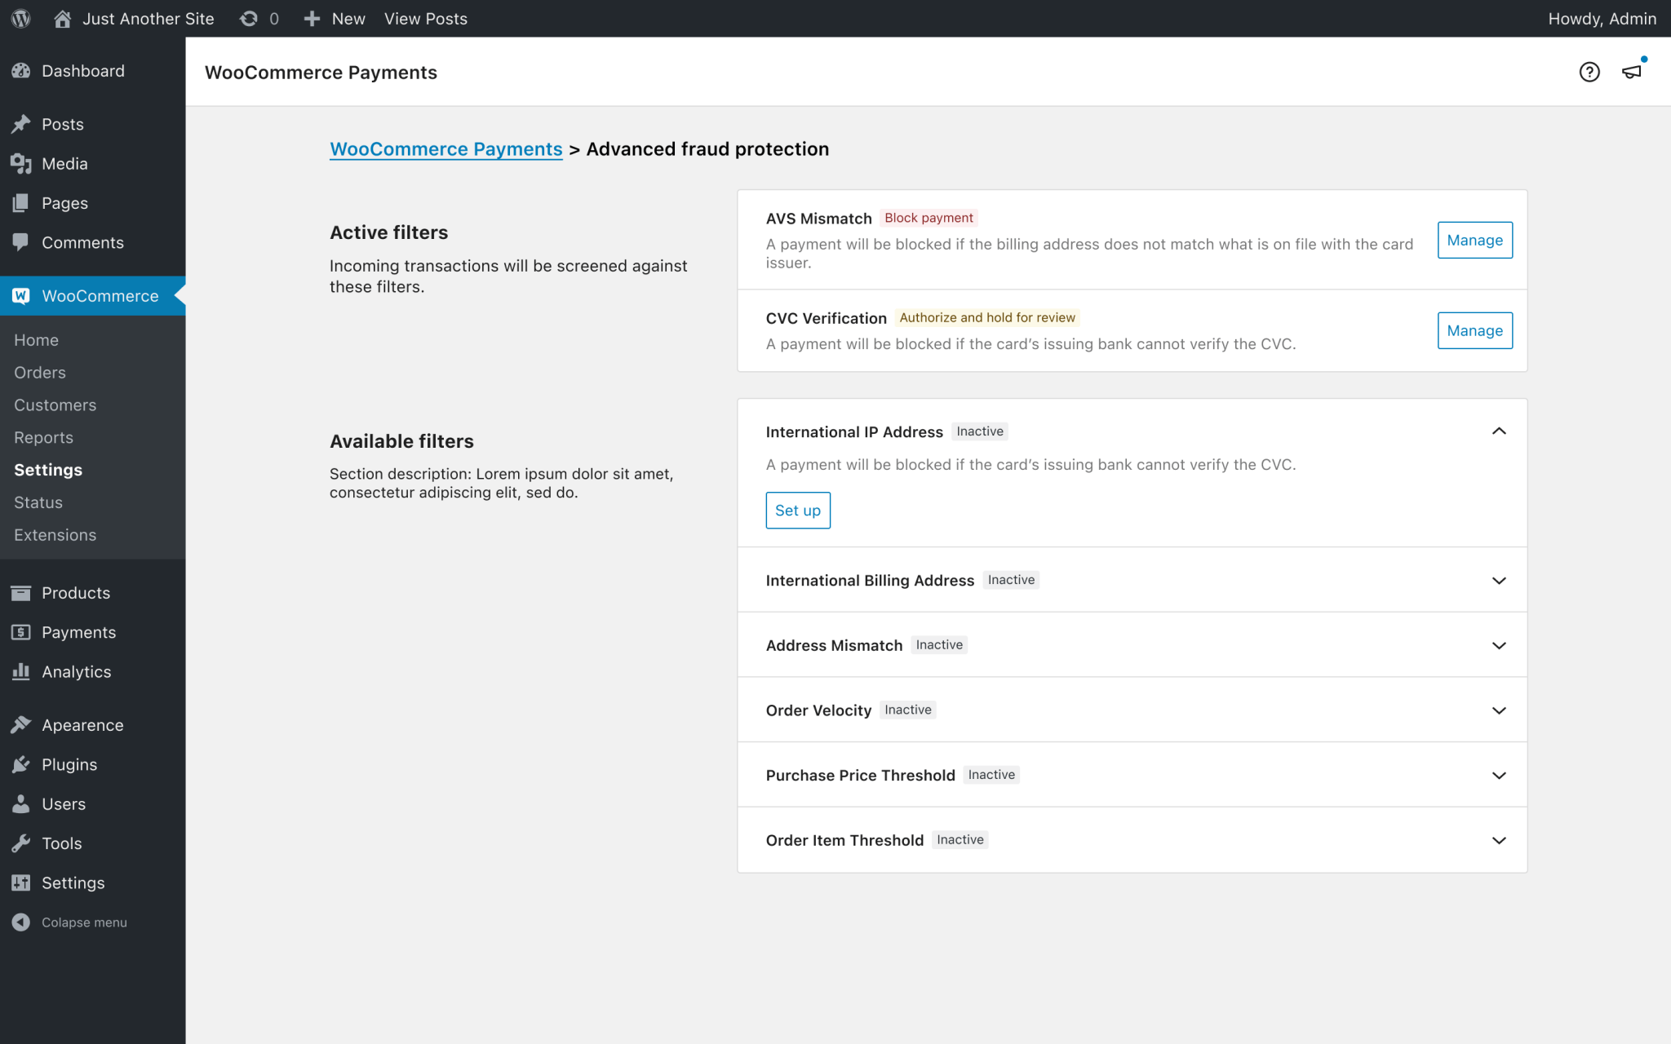
Task: Click Howdy, Admin account link
Action: [x=1602, y=18]
